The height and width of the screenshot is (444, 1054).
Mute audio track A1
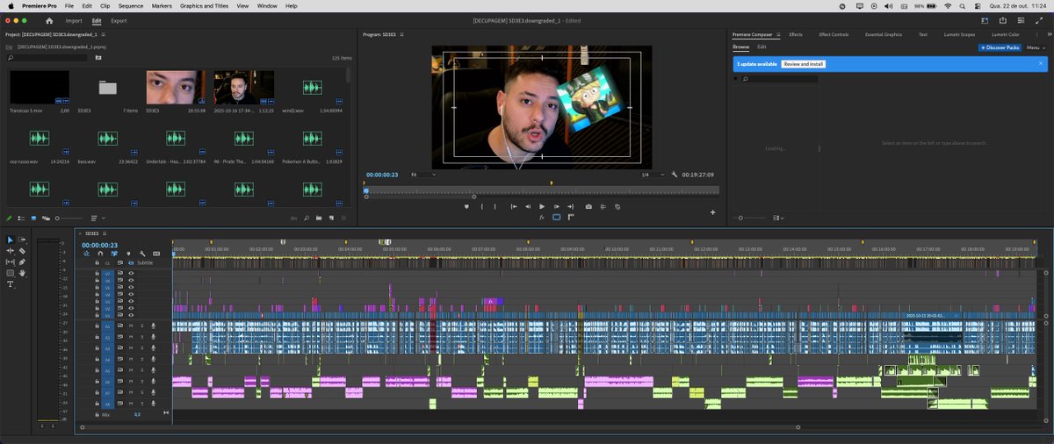click(131, 326)
